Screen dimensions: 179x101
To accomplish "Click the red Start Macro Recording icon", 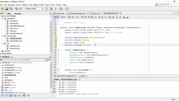I will pyautogui.click(x=117, y=17).
